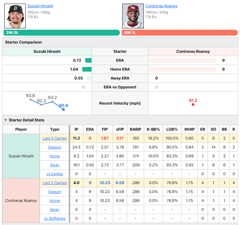Click Contreras's Last 5 Games IP value 4.0
The height and width of the screenshot is (225, 240).
(76, 183)
